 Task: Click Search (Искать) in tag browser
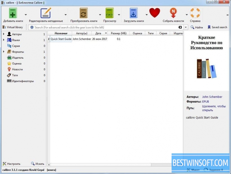(x=38, y=164)
